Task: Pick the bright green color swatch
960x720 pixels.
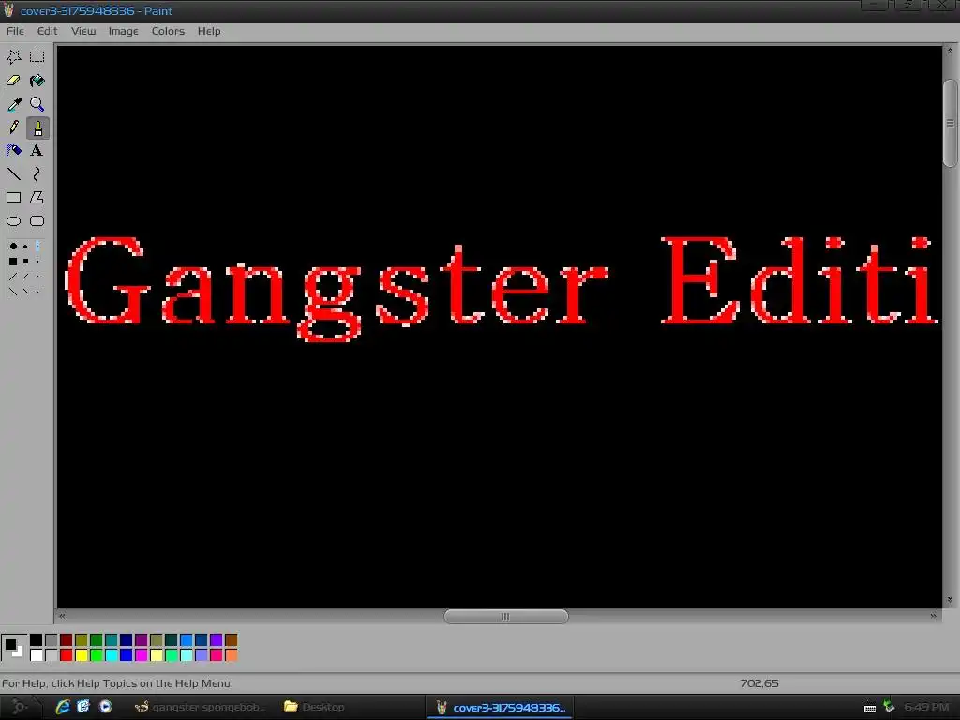Action: [x=97, y=655]
